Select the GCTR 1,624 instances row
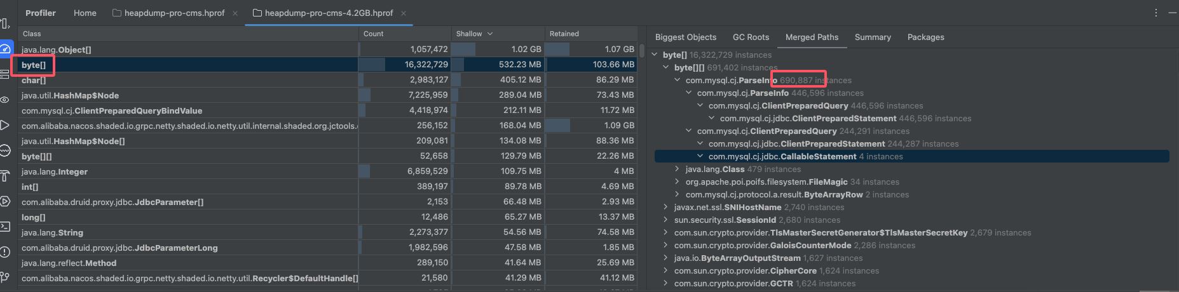The width and height of the screenshot is (1179, 292). tap(912, 284)
